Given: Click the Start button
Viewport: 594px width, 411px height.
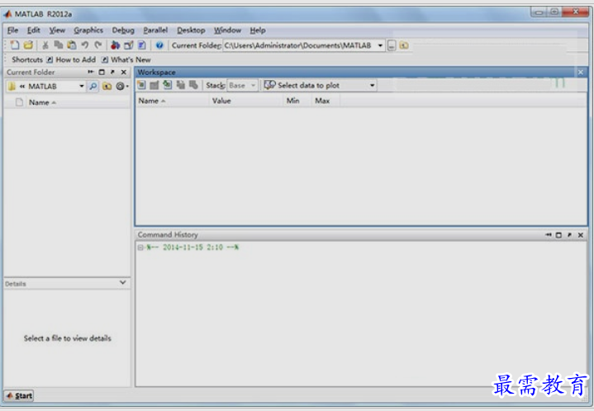Looking at the screenshot, I should coord(19,396).
